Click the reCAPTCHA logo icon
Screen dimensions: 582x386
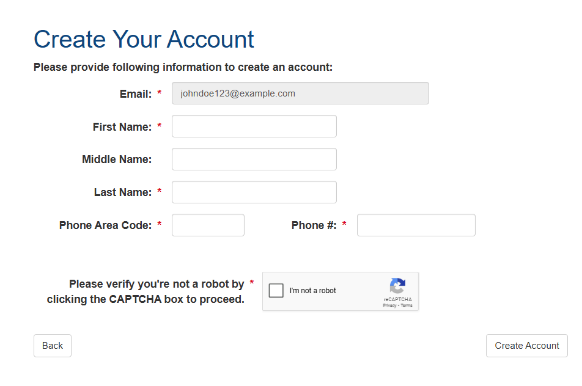pos(397,286)
